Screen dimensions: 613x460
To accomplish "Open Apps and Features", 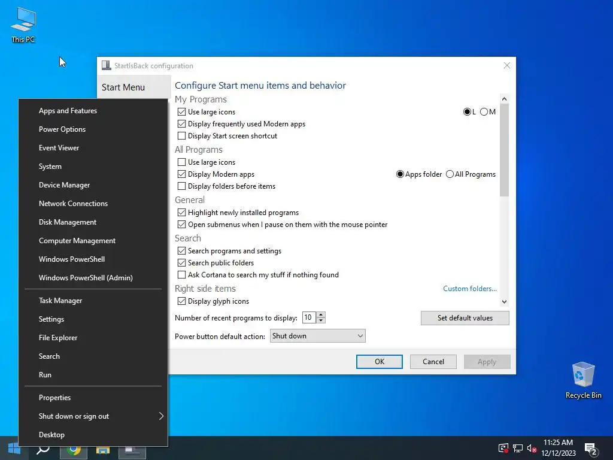I will 94,111.
